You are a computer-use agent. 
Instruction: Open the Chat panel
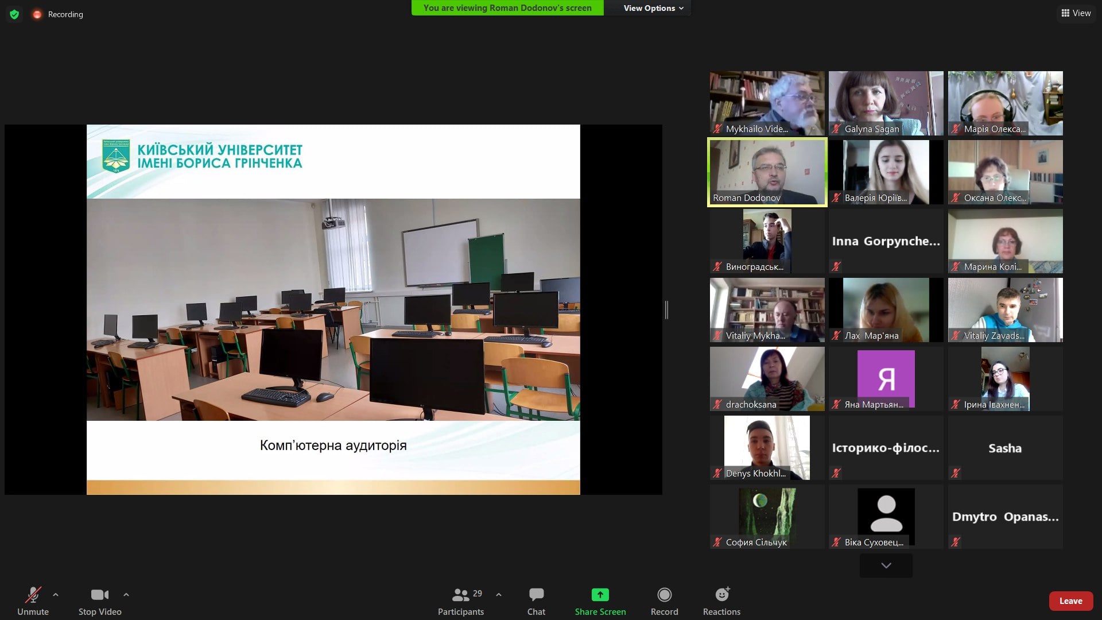pos(536,595)
